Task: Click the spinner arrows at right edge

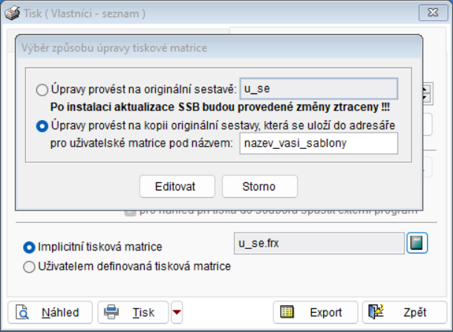Action: (426, 93)
